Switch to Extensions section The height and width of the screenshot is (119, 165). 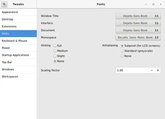18,27
